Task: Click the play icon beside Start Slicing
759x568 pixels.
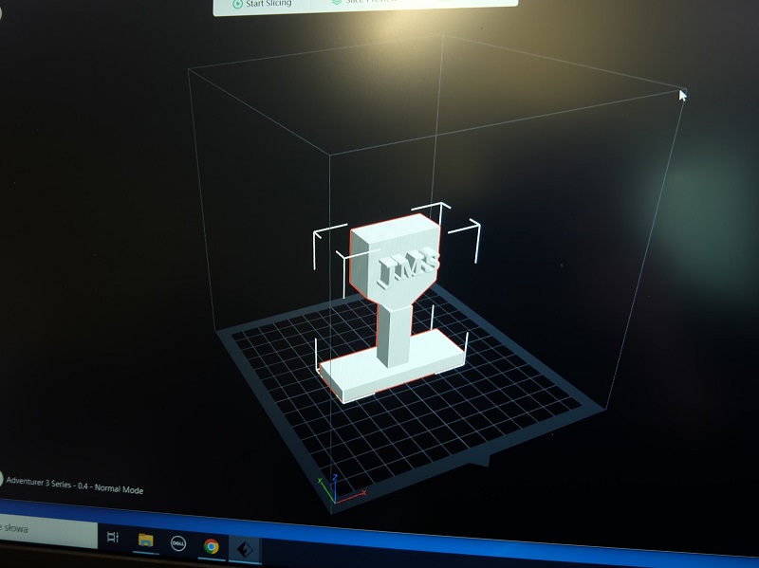Action: pos(237,4)
